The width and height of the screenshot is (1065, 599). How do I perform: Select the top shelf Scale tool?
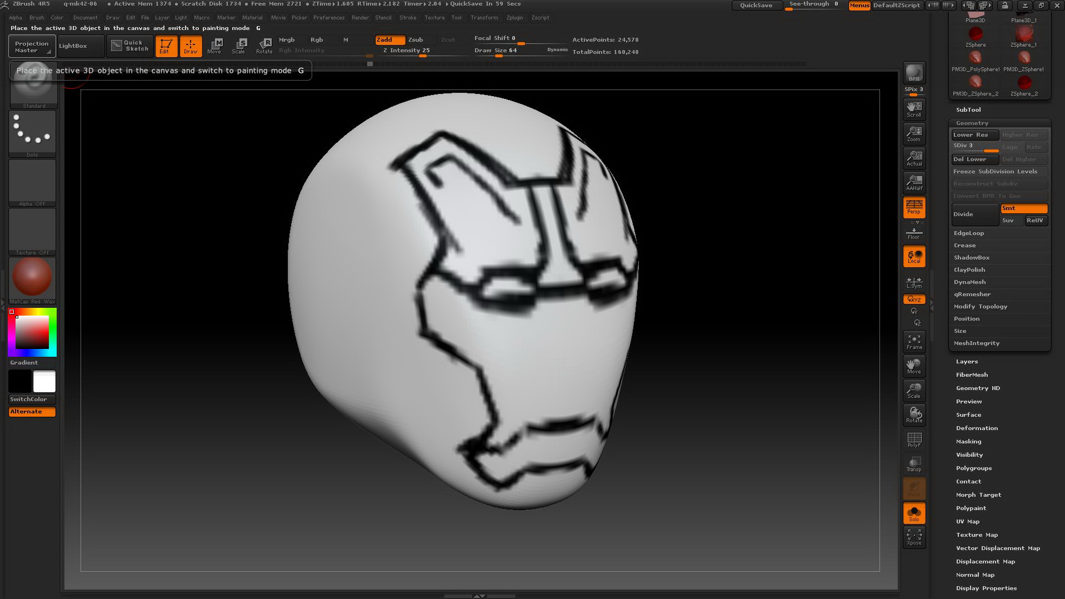(x=239, y=46)
